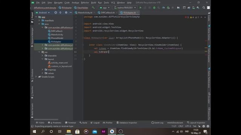Open the TODO tool window
Image resolution: width=241 pixels, height=135 pixels.
[40, 123]
